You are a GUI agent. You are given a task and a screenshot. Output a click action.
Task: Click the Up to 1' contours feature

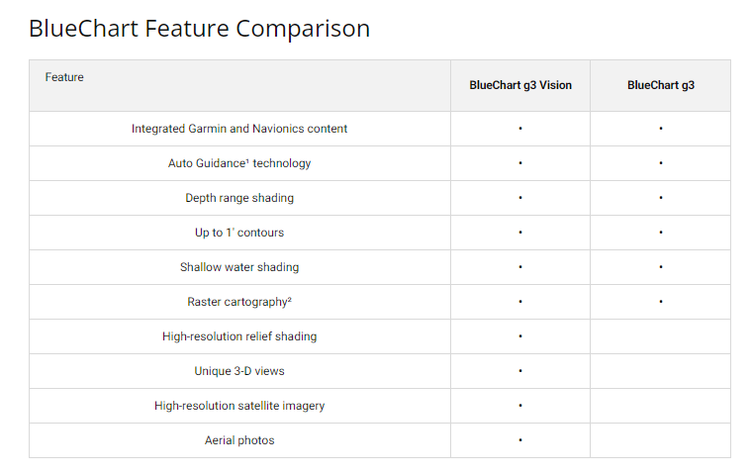[239, 233]
